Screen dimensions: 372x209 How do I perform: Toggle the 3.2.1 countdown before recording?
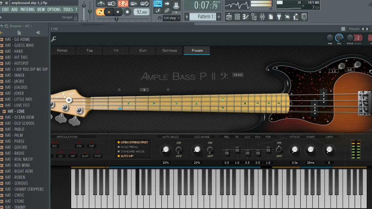click(123, 3)
